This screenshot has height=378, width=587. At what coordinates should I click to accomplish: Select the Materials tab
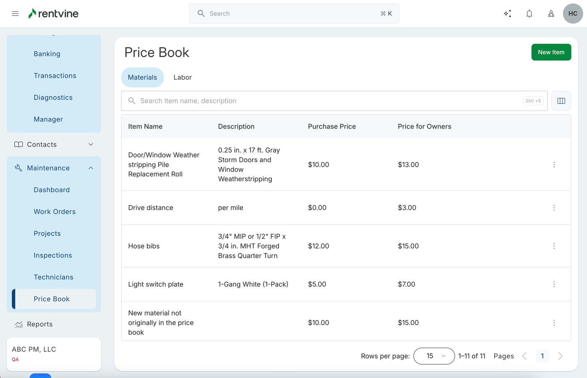142,77
